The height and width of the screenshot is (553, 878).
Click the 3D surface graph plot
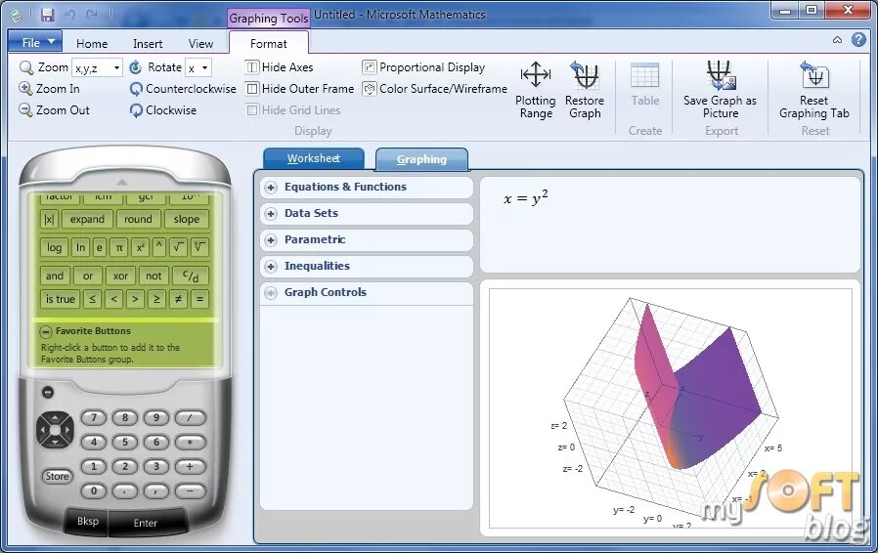pos(671,408)
